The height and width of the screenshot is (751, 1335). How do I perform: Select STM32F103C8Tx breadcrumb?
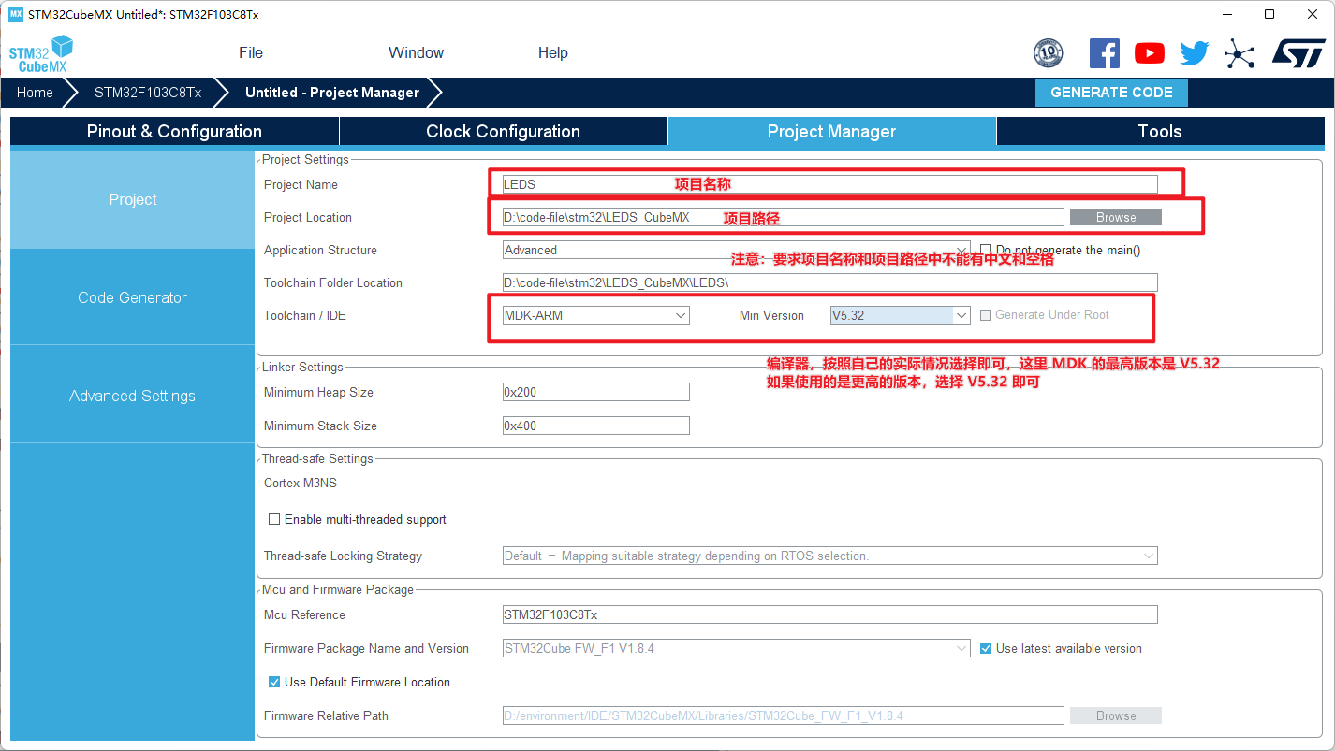pos(148,93)
